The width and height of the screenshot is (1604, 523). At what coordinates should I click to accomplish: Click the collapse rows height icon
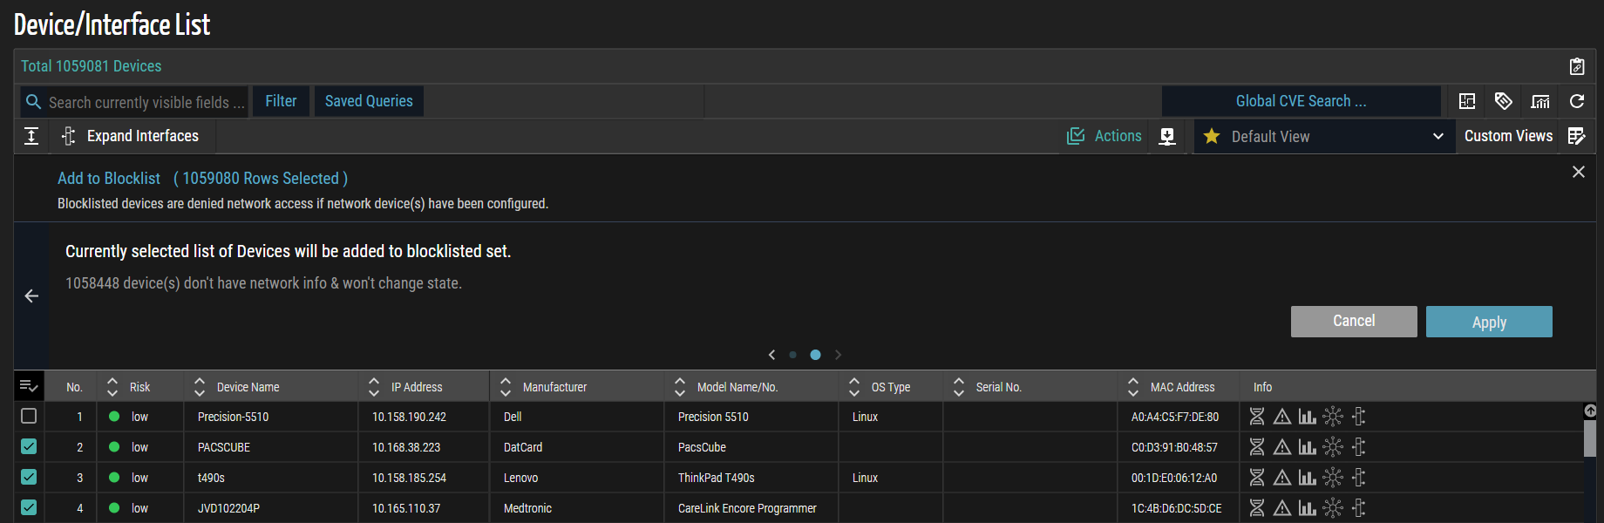(31, 136)
